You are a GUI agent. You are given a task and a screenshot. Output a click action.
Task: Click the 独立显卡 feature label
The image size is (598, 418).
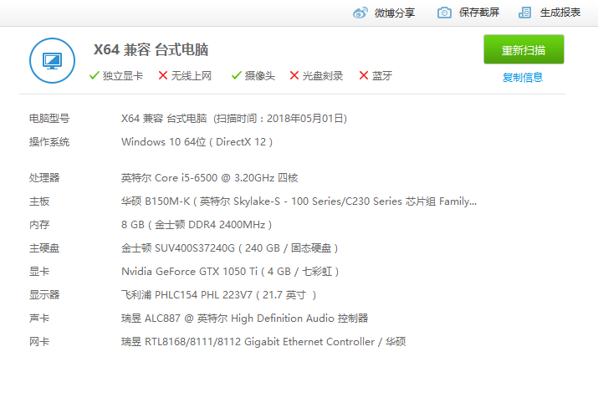pyautogui.click(x=123, y=76)
